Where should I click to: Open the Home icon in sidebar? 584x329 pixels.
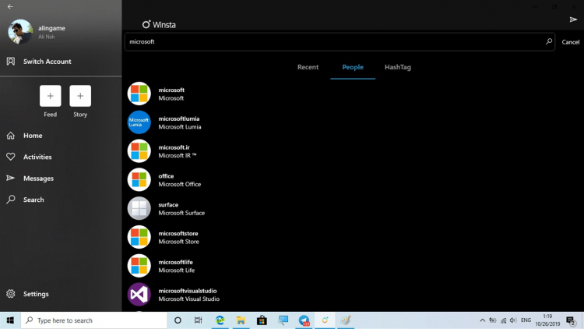point(11,136)
